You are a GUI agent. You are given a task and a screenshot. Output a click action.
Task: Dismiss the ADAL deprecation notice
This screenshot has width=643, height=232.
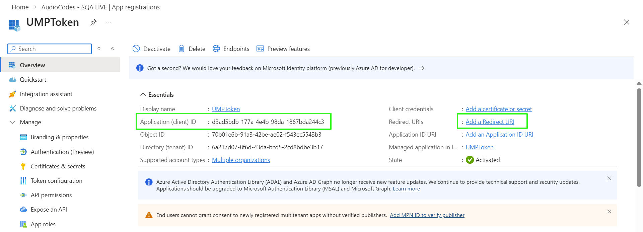point(609,178)
